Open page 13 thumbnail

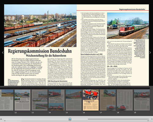pos(39,100)
